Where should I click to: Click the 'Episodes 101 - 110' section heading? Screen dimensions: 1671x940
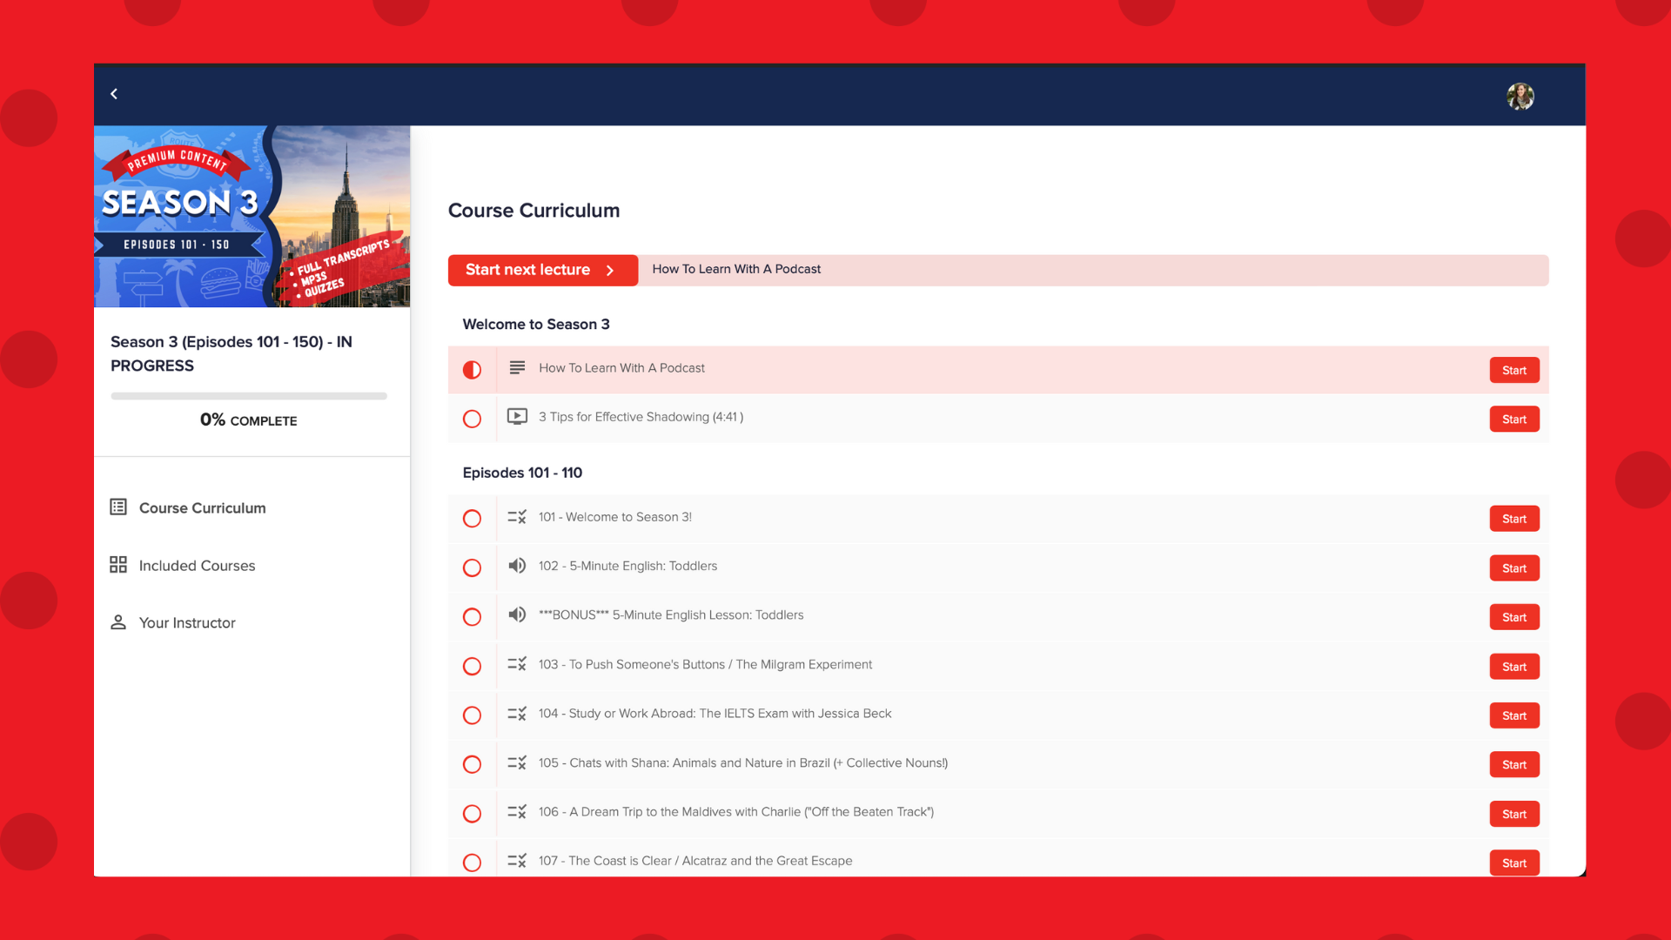[x=522, y=473]
